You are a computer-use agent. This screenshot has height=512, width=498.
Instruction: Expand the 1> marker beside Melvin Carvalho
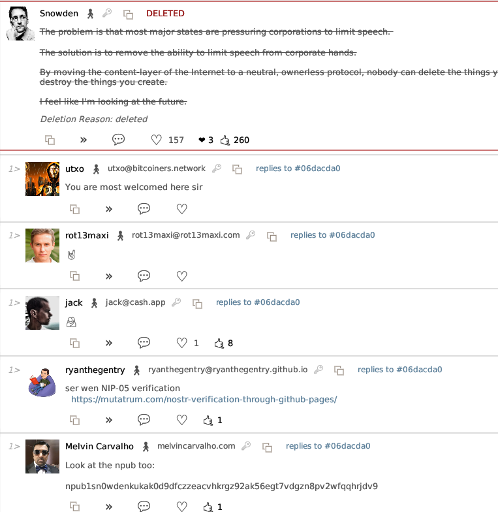(x=14, y=447)
